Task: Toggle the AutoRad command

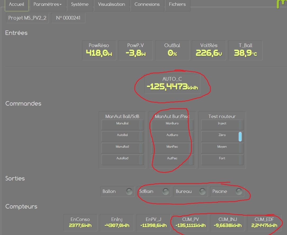Action: [123, 160]
